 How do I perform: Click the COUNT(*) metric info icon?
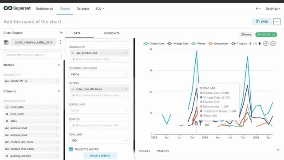tap(26, 81)
